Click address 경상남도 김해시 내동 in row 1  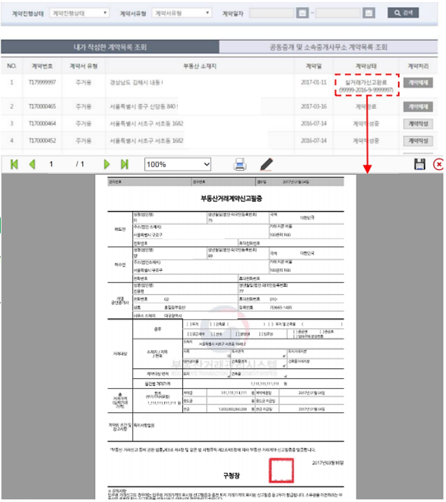click(136, 83)
